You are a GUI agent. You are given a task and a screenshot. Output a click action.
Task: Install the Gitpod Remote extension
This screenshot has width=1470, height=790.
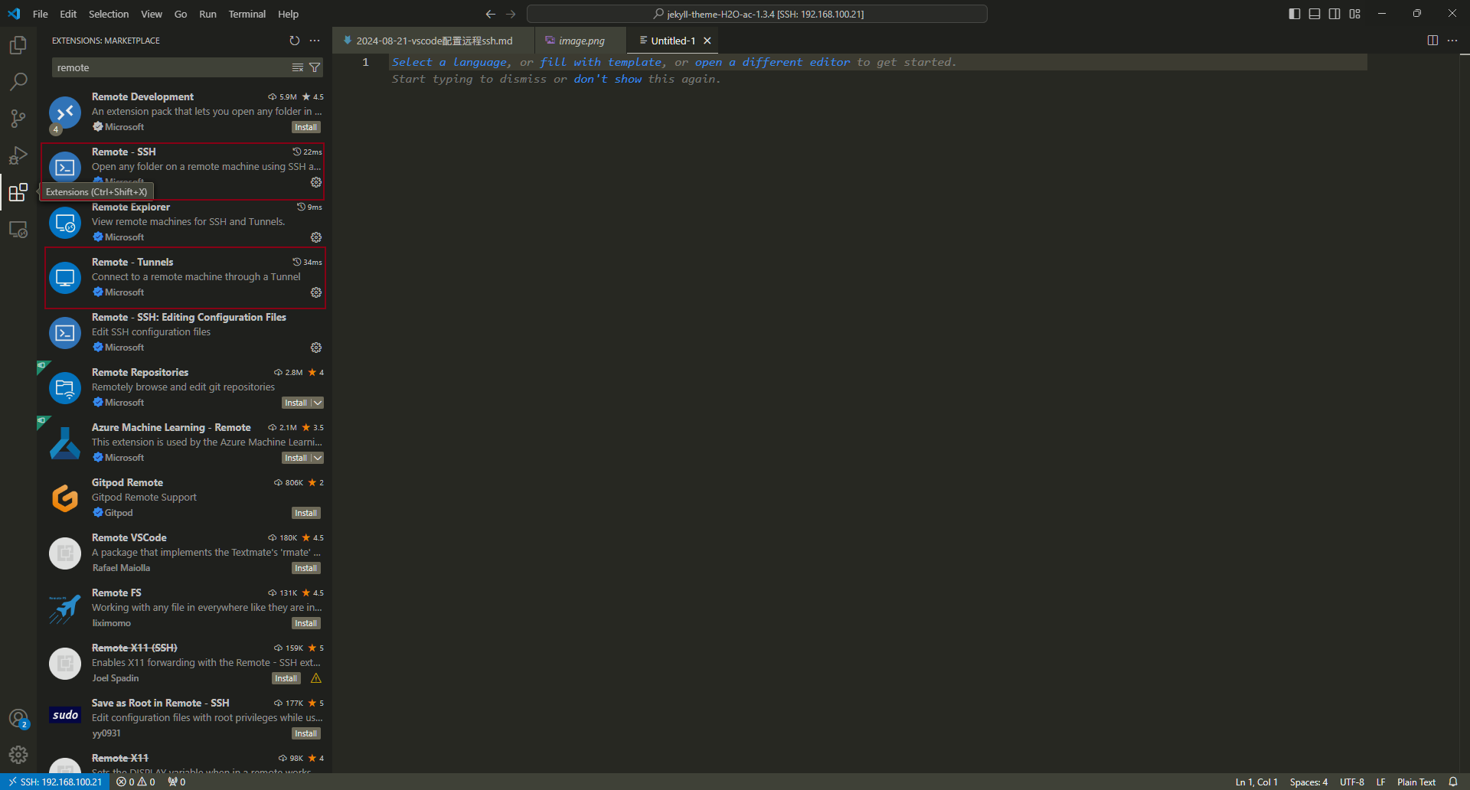(x=305, y=513)
